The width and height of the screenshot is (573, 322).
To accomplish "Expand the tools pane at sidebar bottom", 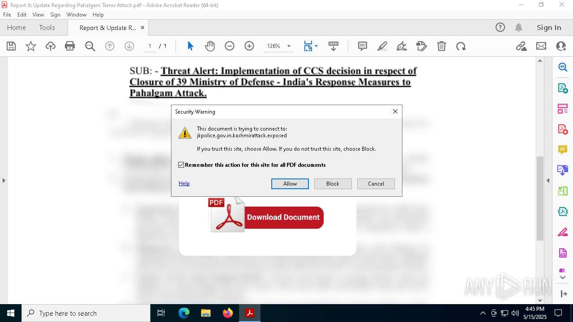I will pyautogui.click(x=563, y=294).
